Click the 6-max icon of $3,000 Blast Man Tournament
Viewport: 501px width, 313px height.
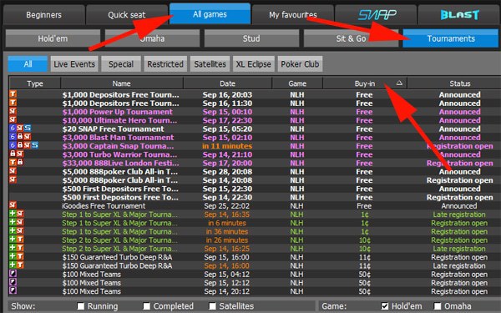click(13, 137)
